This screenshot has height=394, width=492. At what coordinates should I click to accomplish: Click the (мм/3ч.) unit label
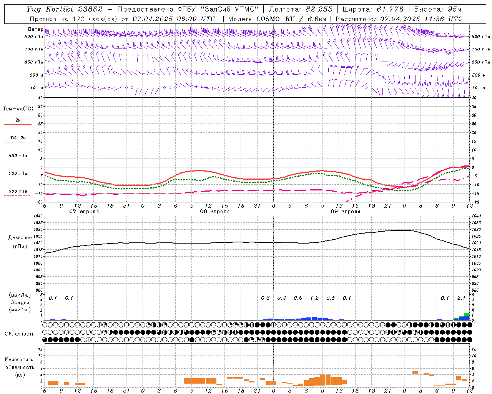tap(20, 295)
